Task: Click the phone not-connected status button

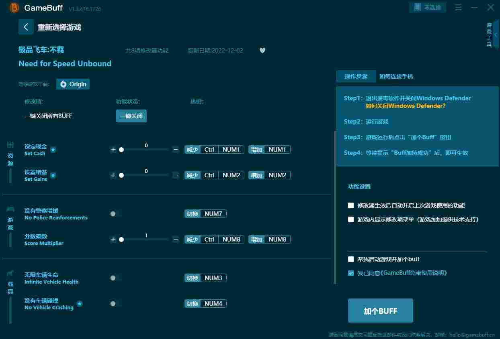Action: click(x=428, y=7)
